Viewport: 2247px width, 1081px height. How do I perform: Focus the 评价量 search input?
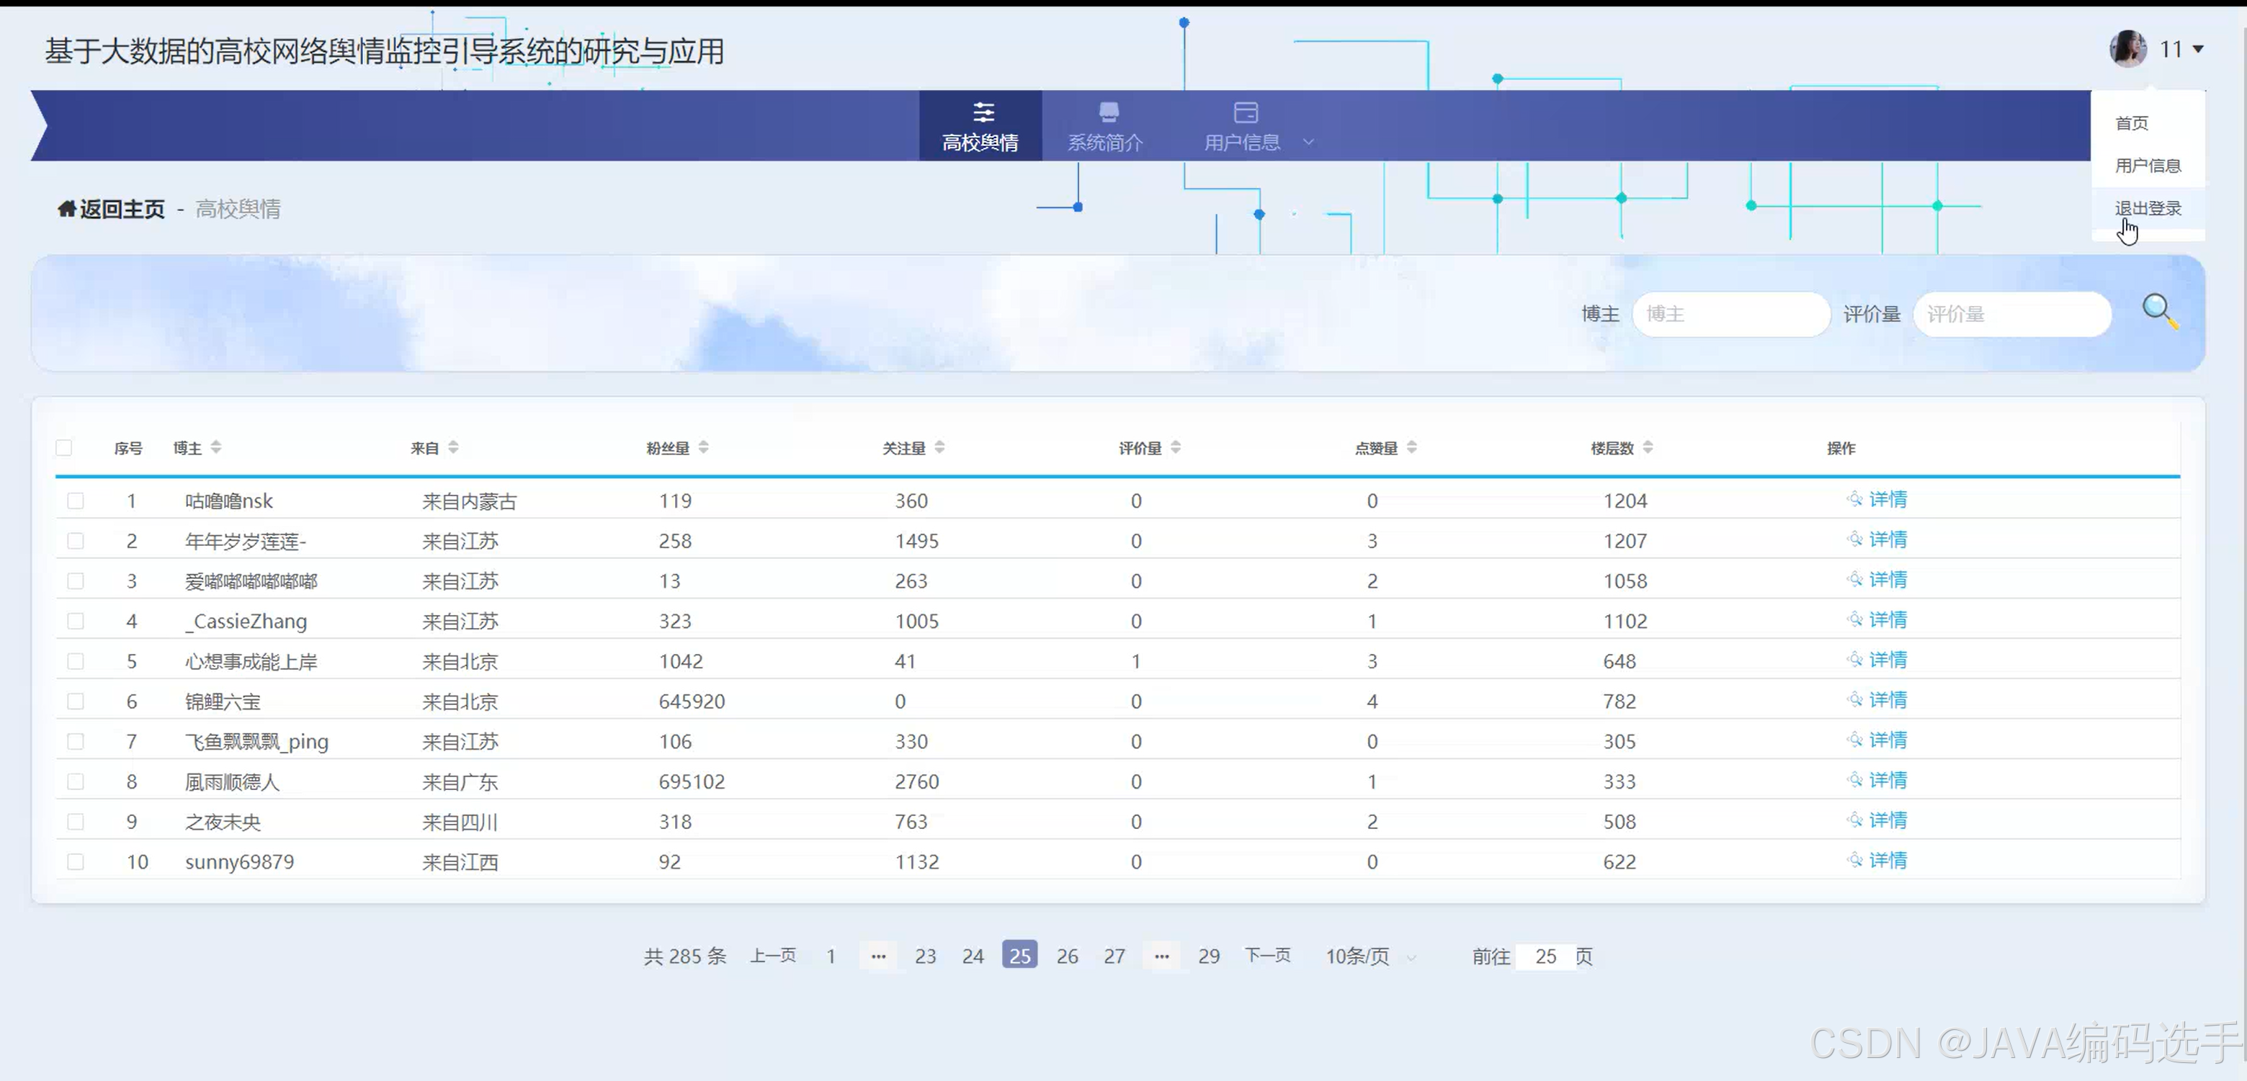(x=2011, y=314)
